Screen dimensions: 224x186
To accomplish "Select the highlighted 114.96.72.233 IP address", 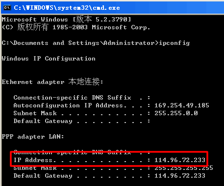I will [x=180, y=160].
